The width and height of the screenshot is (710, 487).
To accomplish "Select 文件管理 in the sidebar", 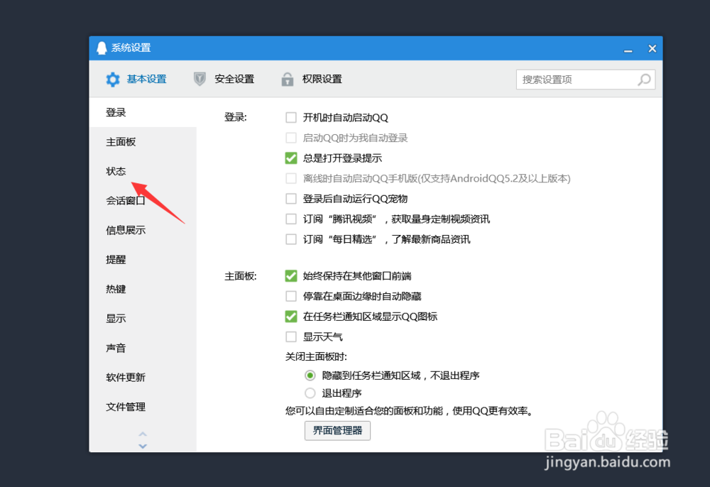I will click(124, 407).
